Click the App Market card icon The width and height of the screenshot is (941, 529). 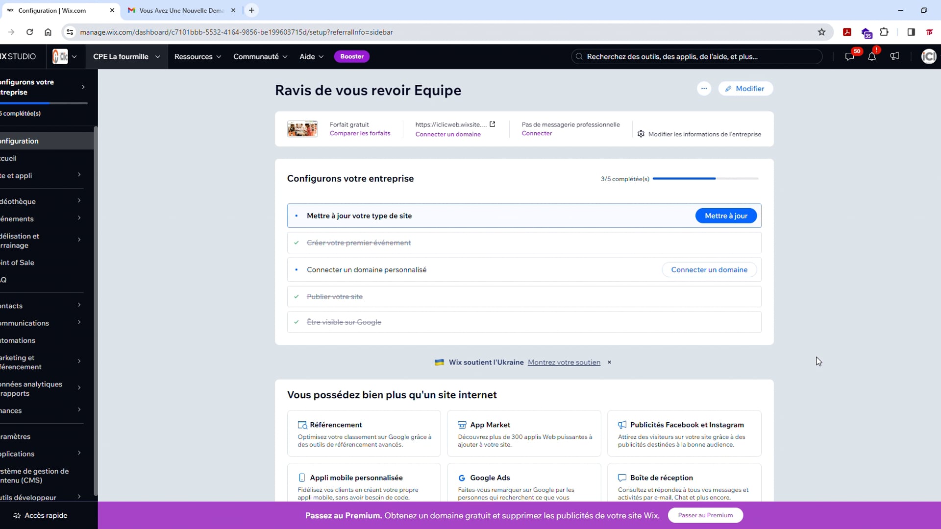tap(462, 425)
